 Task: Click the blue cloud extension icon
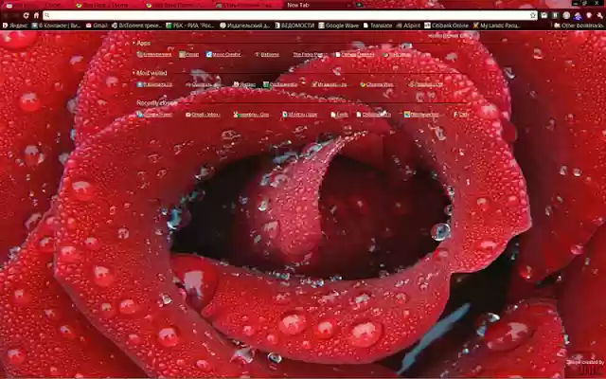[578, 16]
